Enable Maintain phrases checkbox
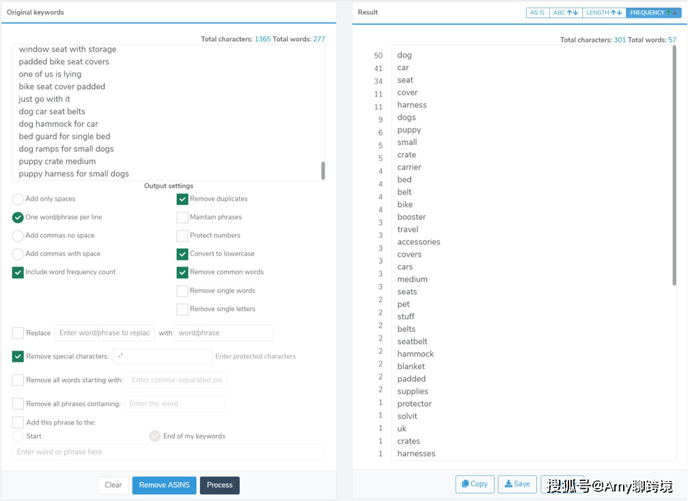The image size is (688, 501). pyautogui.click(x=182, y=217)
